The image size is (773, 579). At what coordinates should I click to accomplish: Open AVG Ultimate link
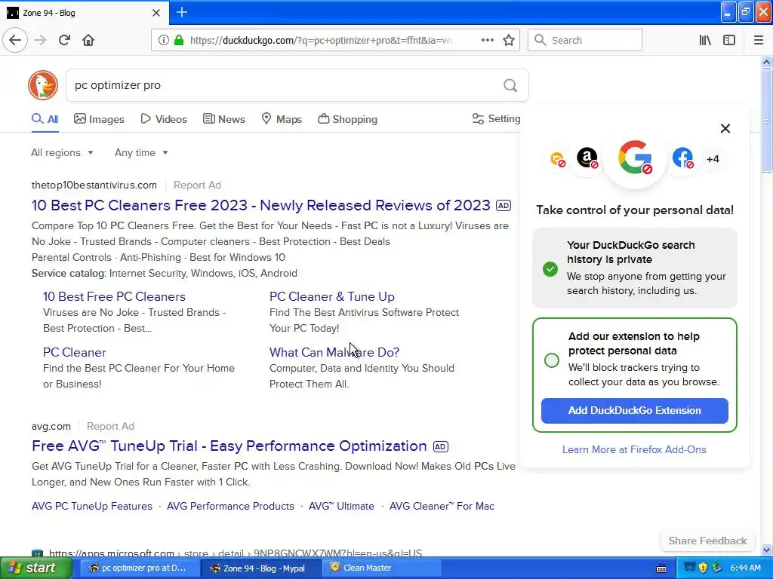341,506
